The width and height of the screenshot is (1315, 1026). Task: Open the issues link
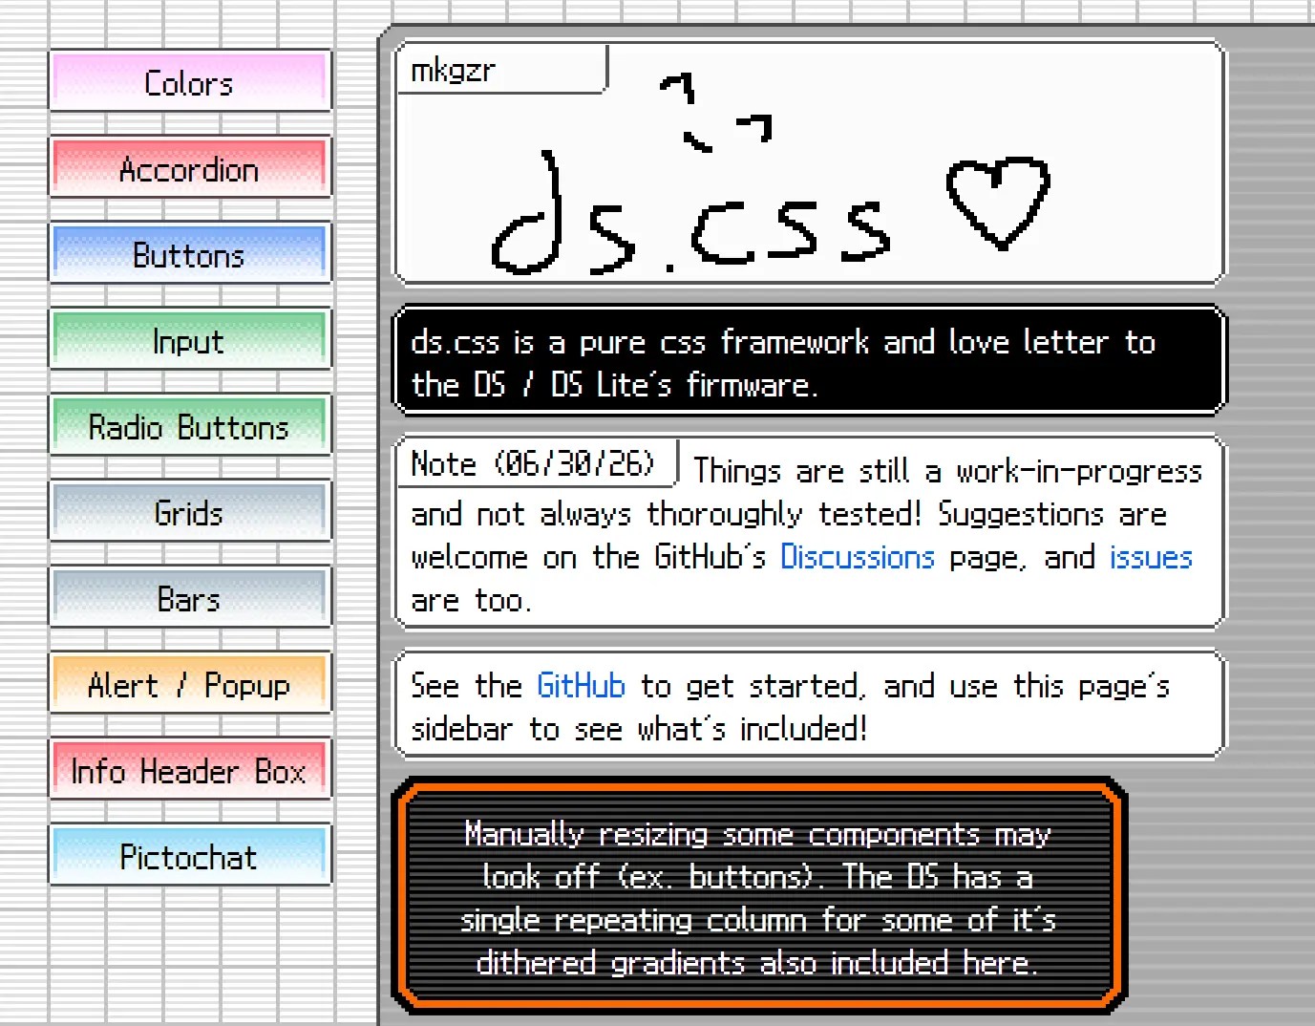1151,557
